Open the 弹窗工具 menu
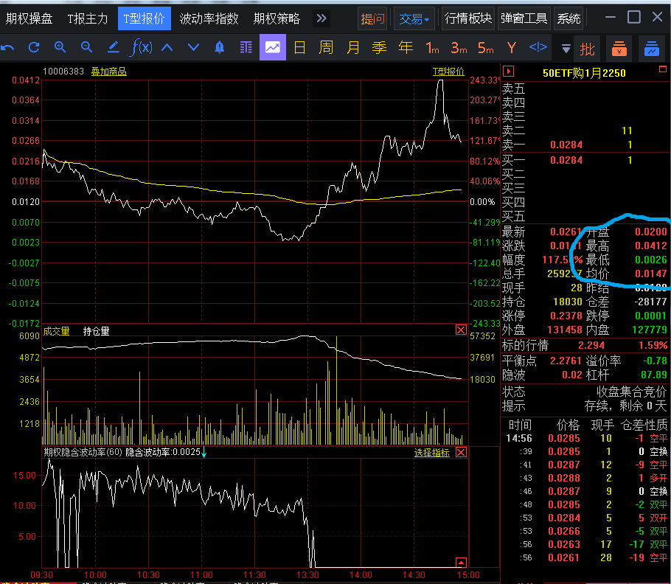Screen dimensions: 671x584 [524, 18]
